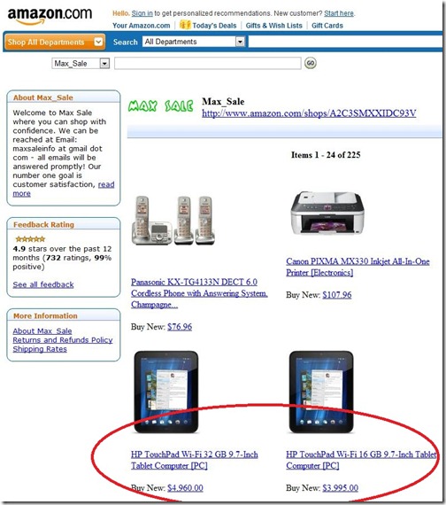
Task: Click the Sign in link
Action: [142, 13]
